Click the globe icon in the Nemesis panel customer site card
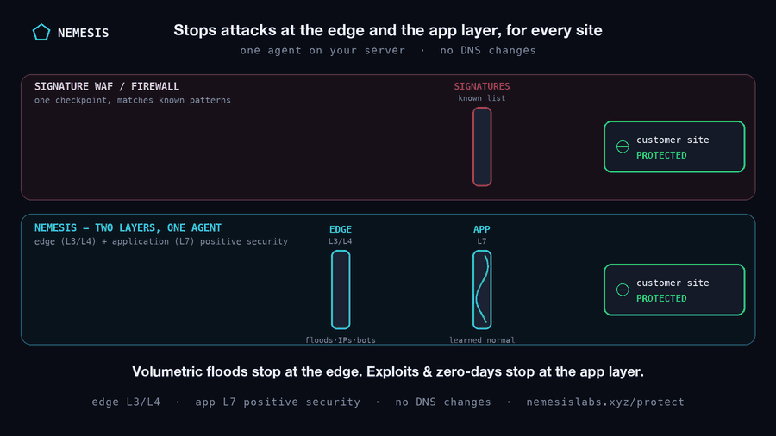 [623, 290]
